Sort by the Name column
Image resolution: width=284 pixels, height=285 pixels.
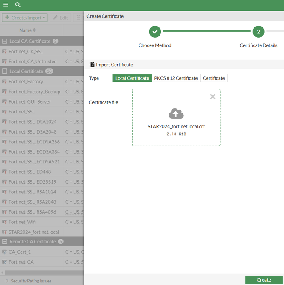point(27,30)
